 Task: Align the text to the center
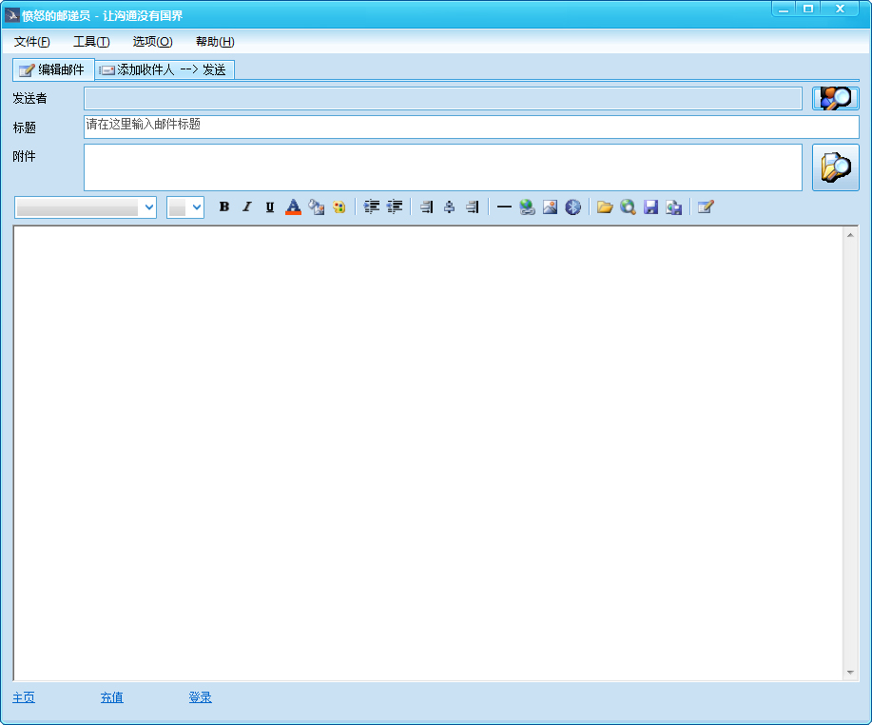pos(448,206)
